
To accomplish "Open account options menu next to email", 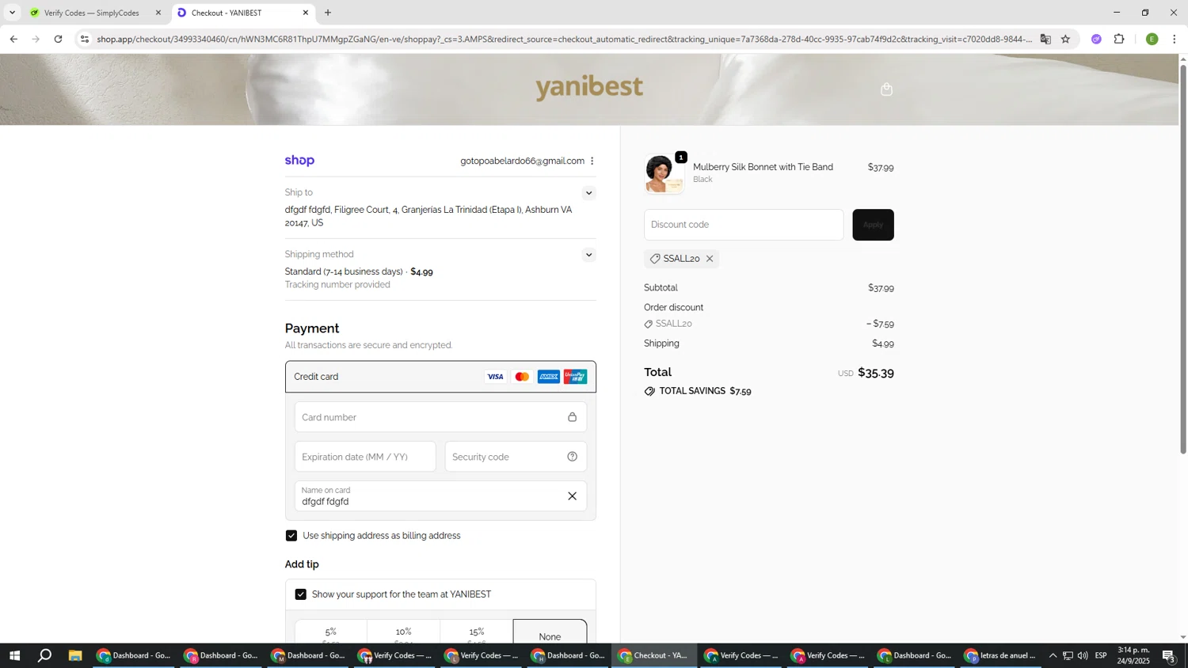I will click(592, 161).
